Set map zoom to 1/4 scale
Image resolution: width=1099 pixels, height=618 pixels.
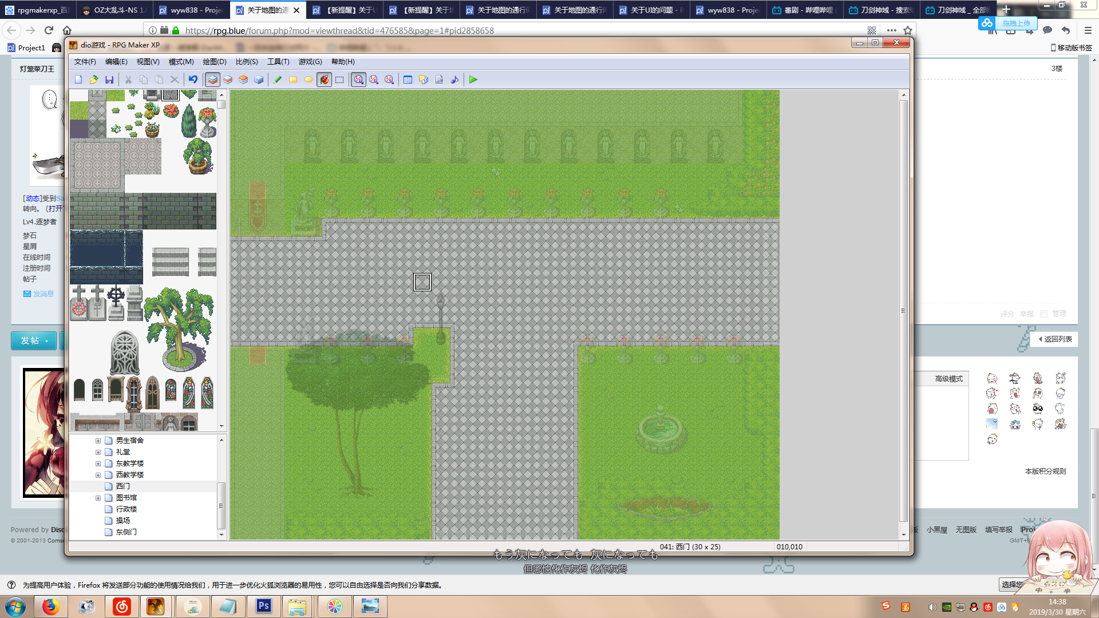point(389,80)
